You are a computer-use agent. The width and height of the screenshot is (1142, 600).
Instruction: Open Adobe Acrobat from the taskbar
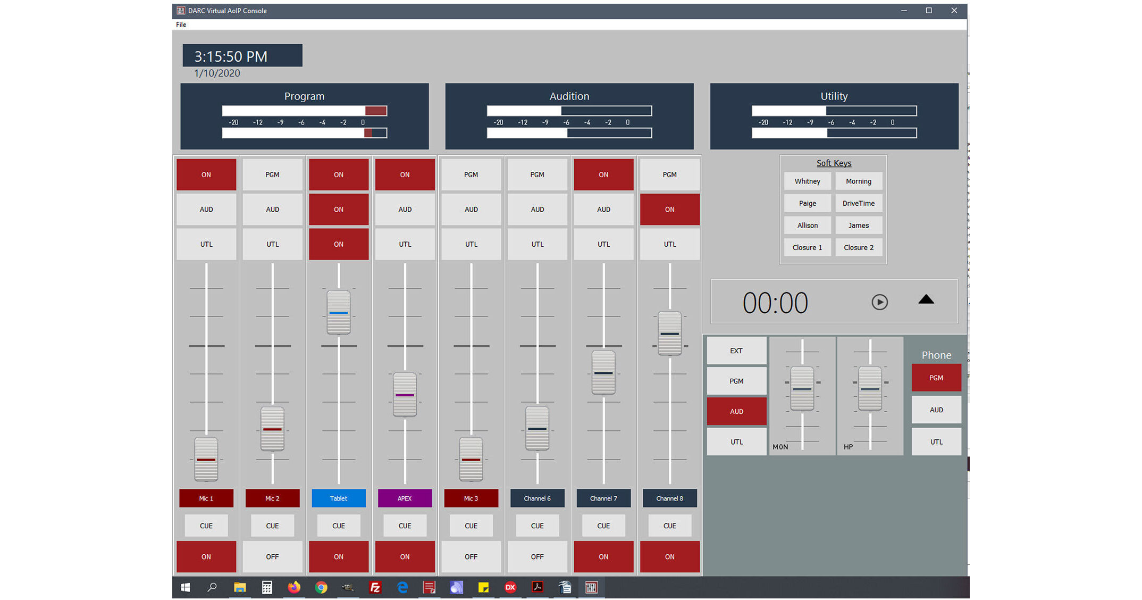click(x=538, y=587)
